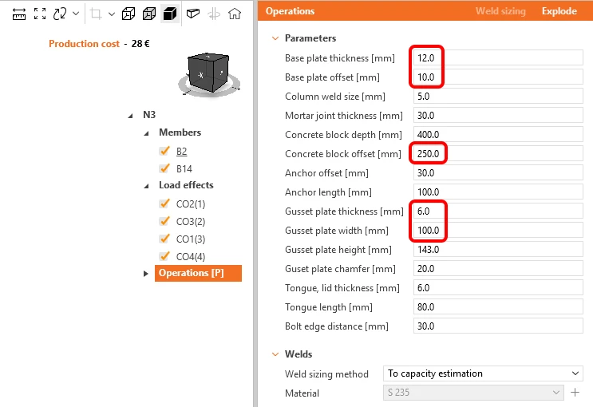Collapse the Parameters section chevron
This screenshot has height=407, width=593.
point(275,38)
